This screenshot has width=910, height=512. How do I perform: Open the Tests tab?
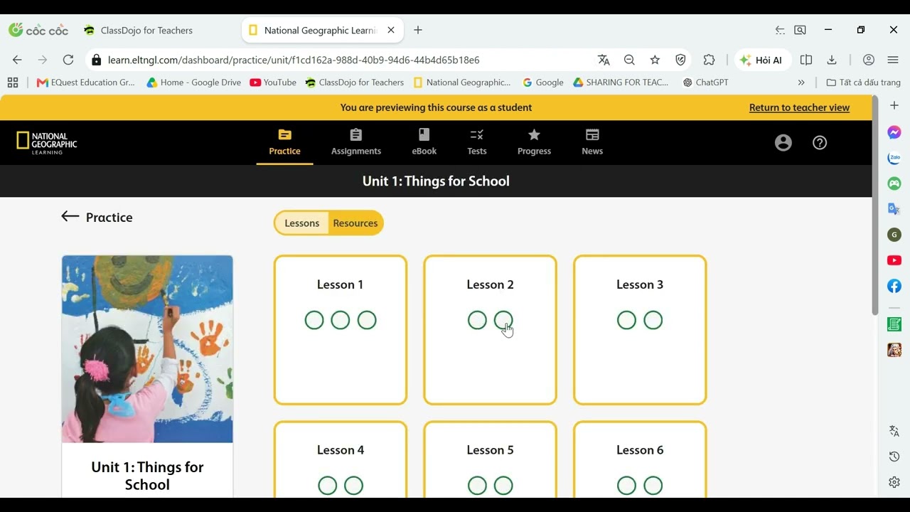click(x=477, y=142)
